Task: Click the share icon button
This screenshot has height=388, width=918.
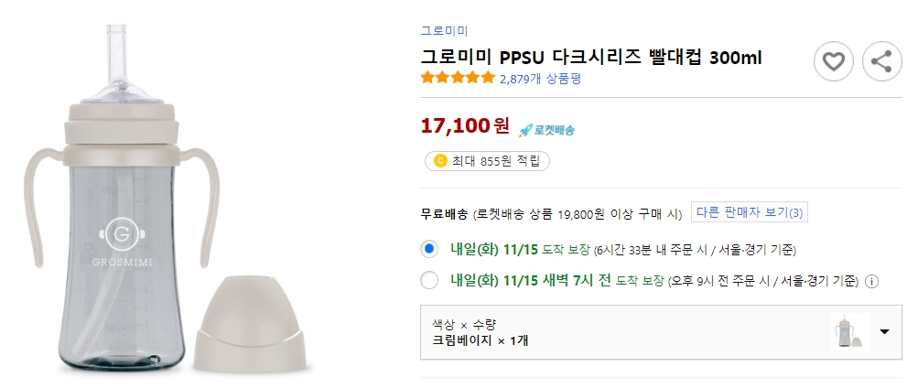Action: (882, 62)
